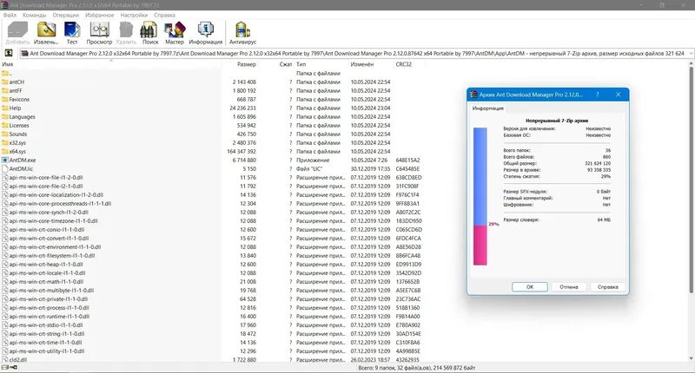Viewport: 695px width, 373px height.
Task: Select file api-ms-win-core-localization-l1-2-0.dll
Action: pyautogui.click(x=56, y=194)
